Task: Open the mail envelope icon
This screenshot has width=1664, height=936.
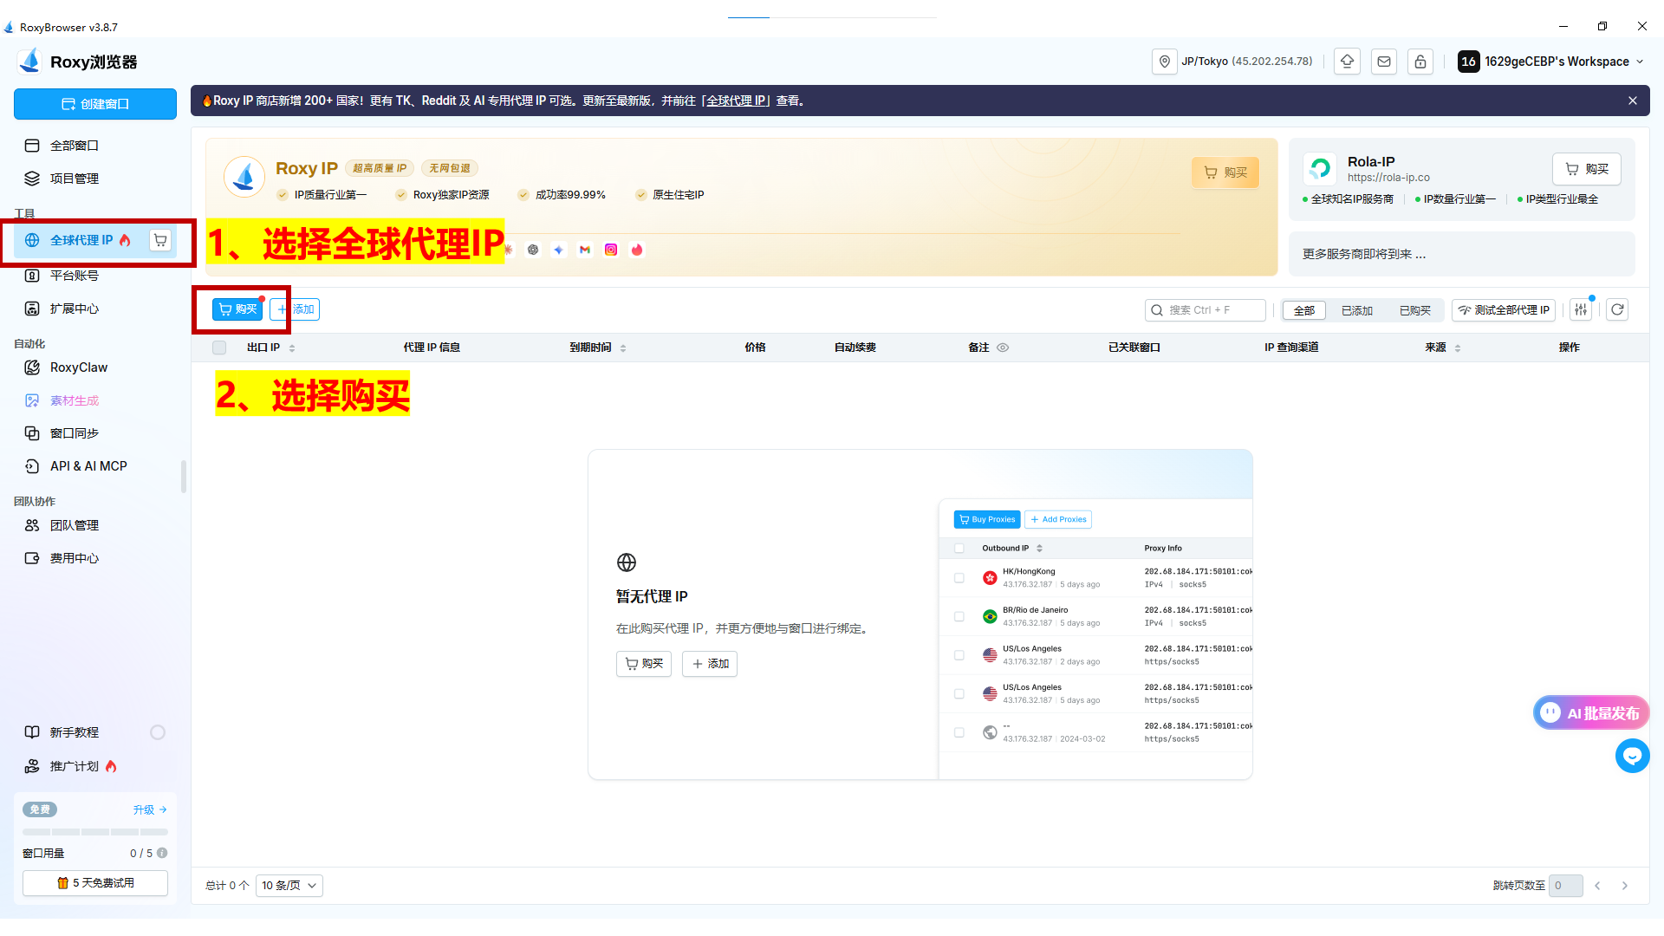Action: click(1384, 62)
